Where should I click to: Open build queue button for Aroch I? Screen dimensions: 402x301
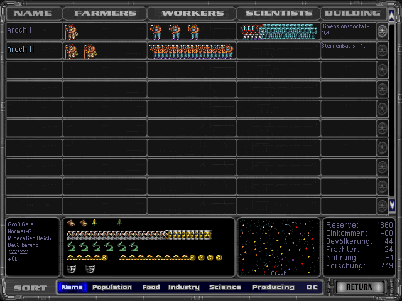point(382,31)
